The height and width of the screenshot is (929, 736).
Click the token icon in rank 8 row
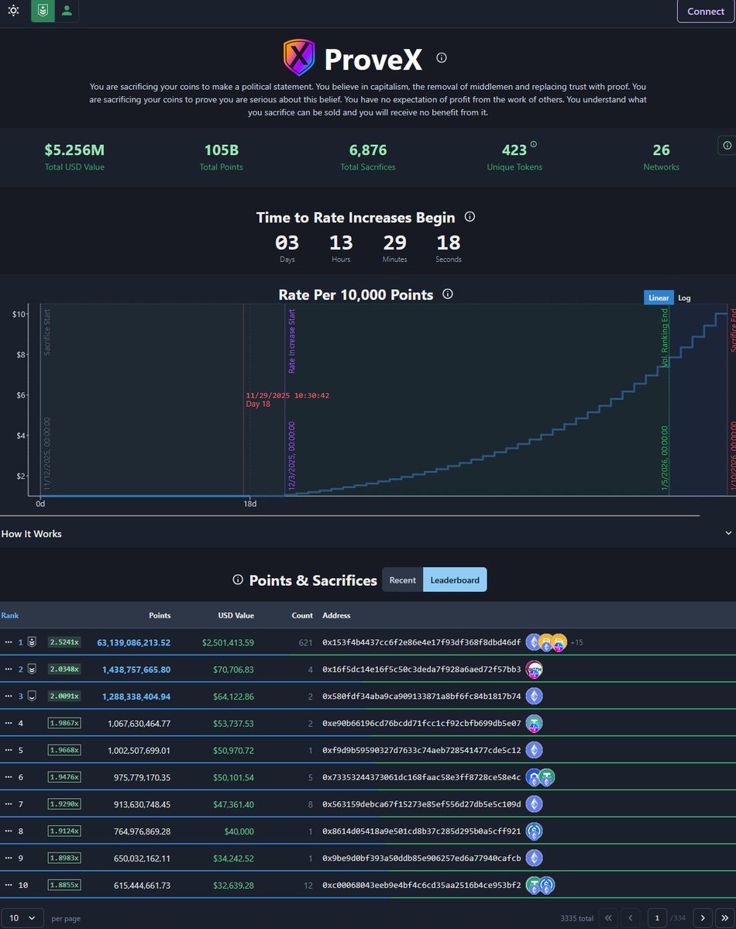[534, 831]
